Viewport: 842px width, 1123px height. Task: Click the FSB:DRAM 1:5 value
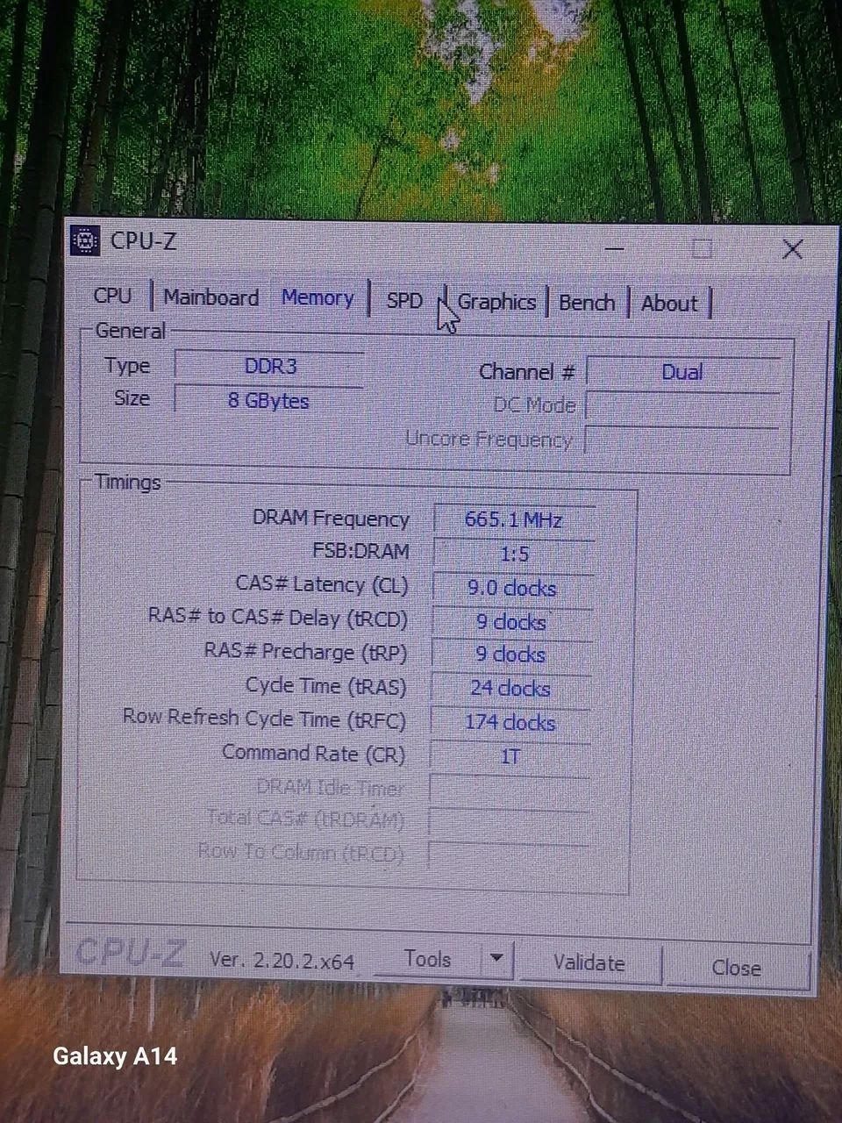514,554
